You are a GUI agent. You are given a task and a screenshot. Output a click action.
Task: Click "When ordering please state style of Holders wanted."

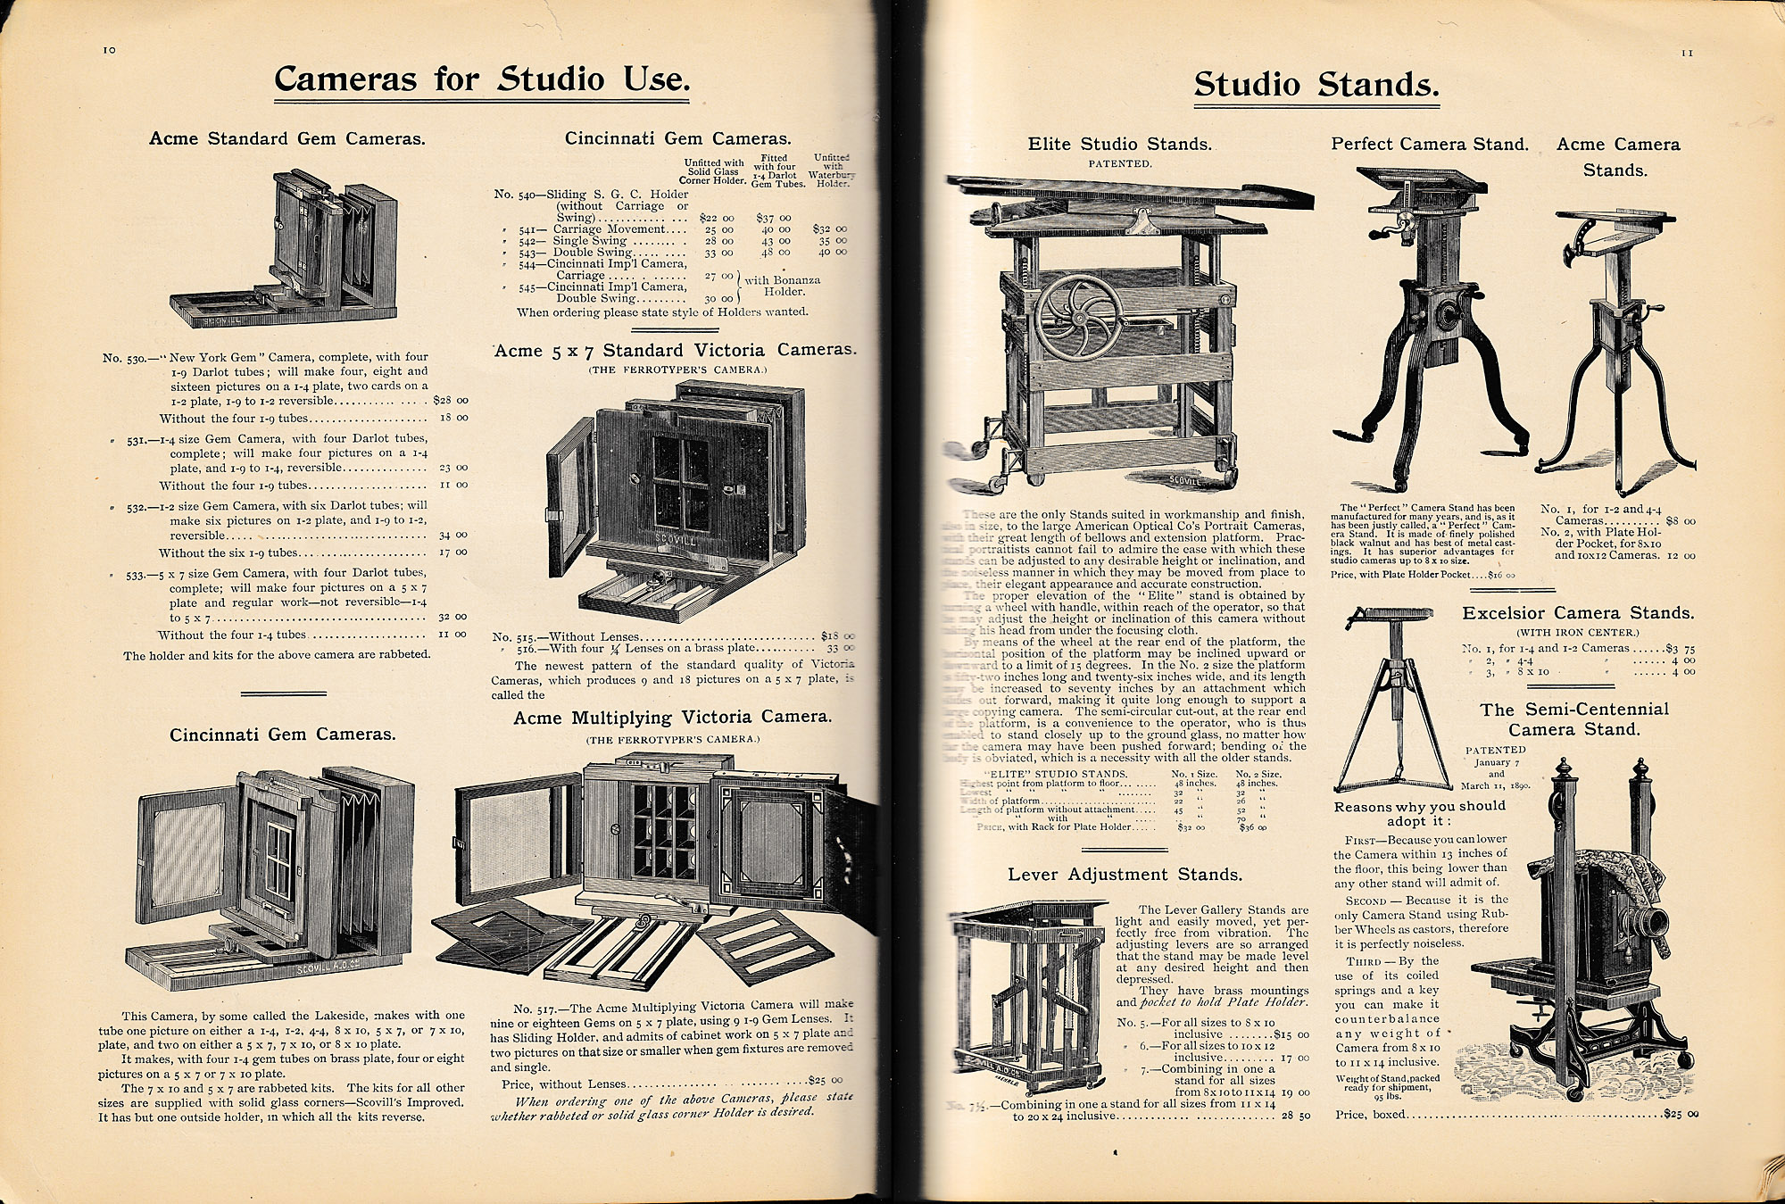[x=662, y=312]
